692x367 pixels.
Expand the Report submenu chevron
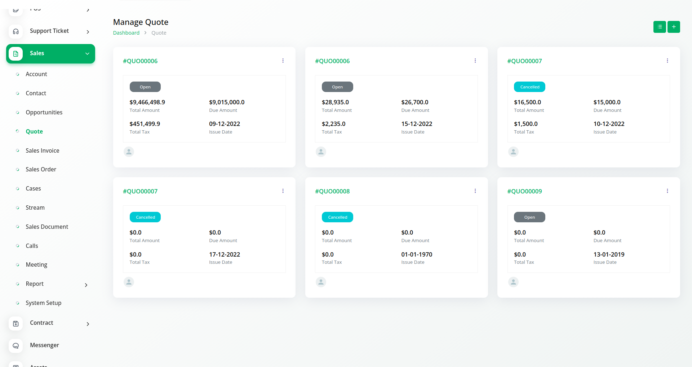[86, 285]
